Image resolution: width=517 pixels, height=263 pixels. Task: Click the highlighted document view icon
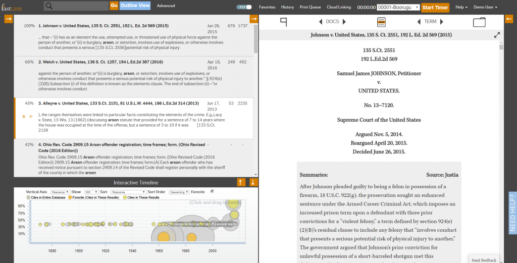coord(382,22)
